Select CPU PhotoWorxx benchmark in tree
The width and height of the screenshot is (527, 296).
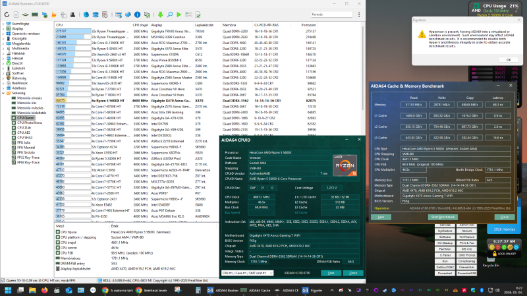[x=30, y=123]
